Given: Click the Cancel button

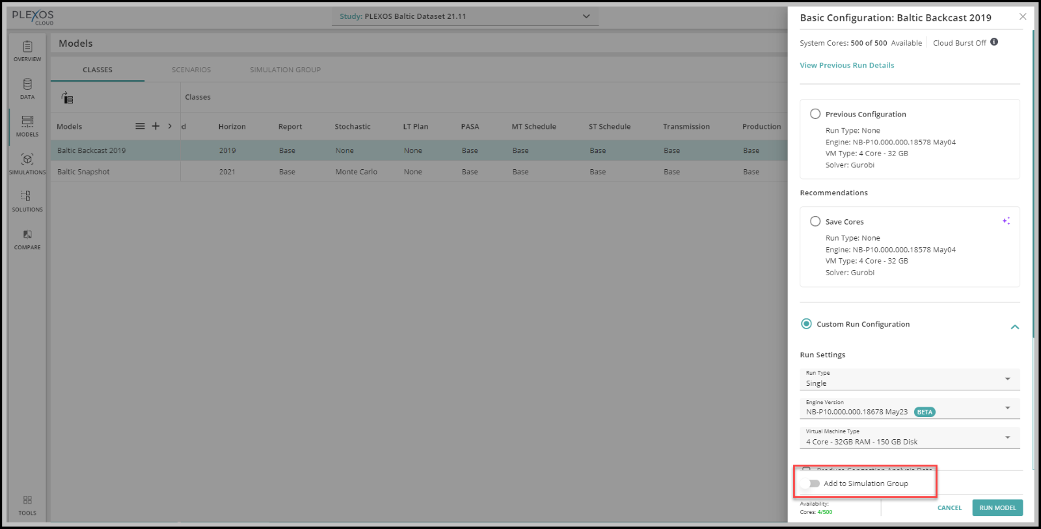Looking at the screenshot, I should [949, 508].
